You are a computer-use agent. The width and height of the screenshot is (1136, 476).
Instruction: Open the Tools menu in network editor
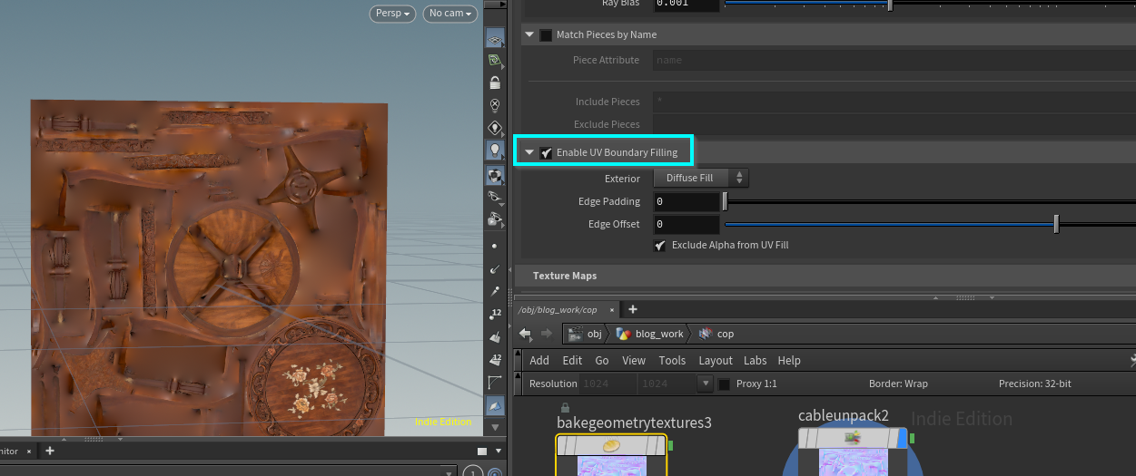672,360
